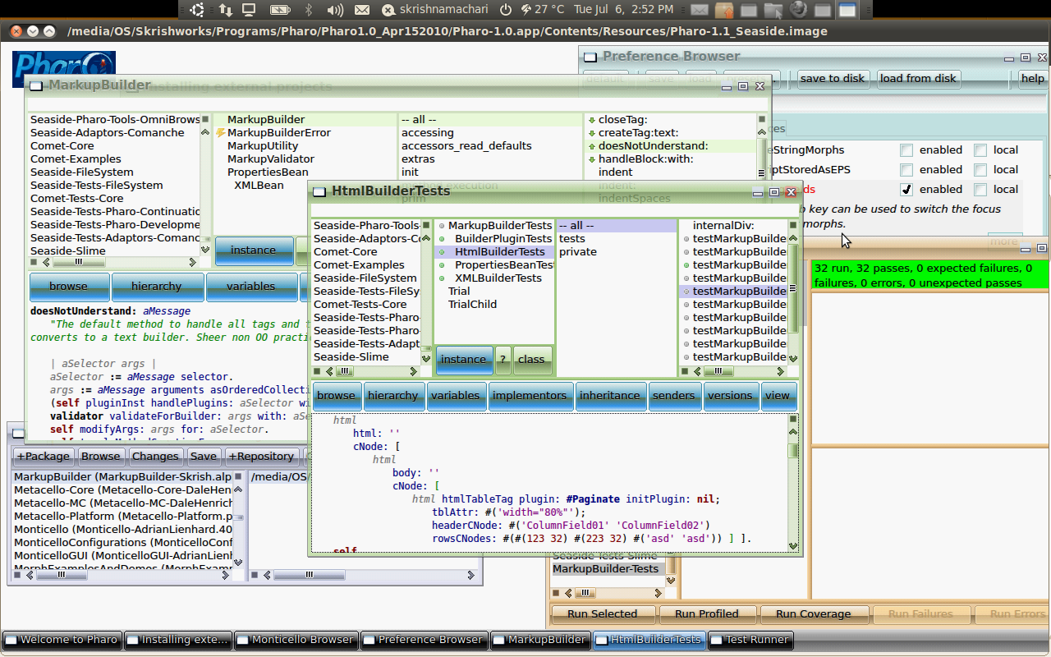Screen dimensions: 1051x657
Task: Toggle enabled checkbox for StoredAsEPS preference
Action: 906,170
